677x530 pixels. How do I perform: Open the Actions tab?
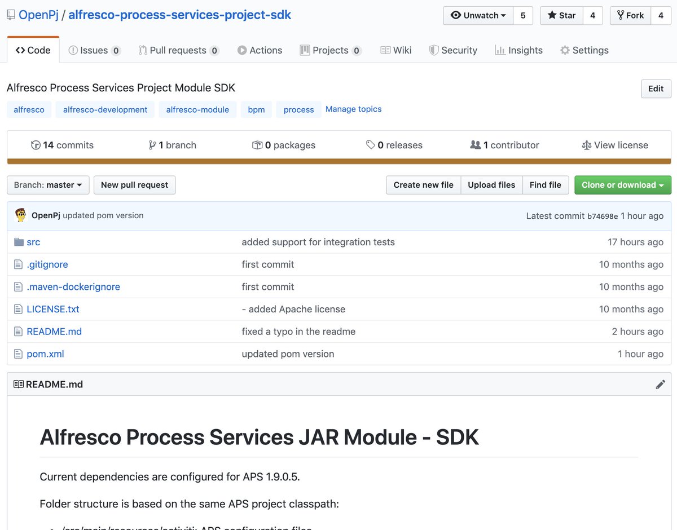(260, 50)
